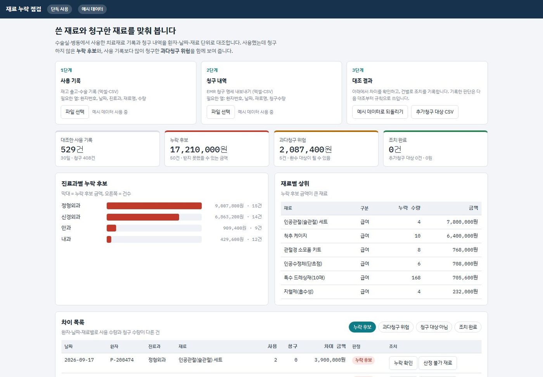Viewport: 543px width, 377px height.
Task: Click patient number P-200474
Action: coord(122,360)
